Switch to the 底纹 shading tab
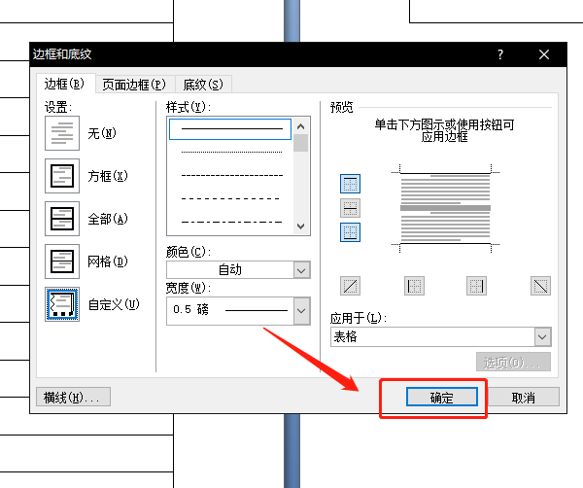 point(203,85)
